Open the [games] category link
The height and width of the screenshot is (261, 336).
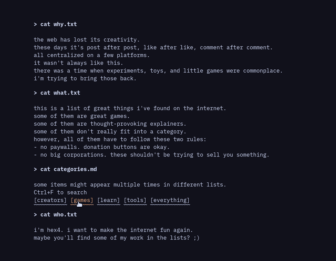point(82,200)
